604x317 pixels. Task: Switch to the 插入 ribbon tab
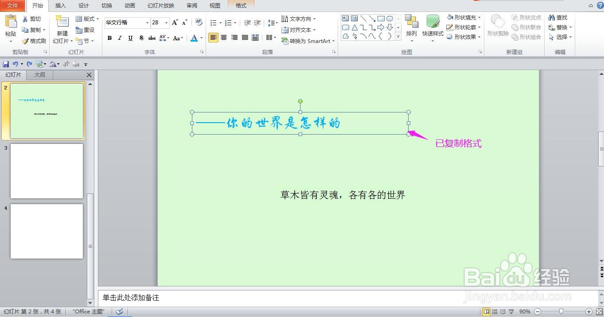(x=60, y=6)
